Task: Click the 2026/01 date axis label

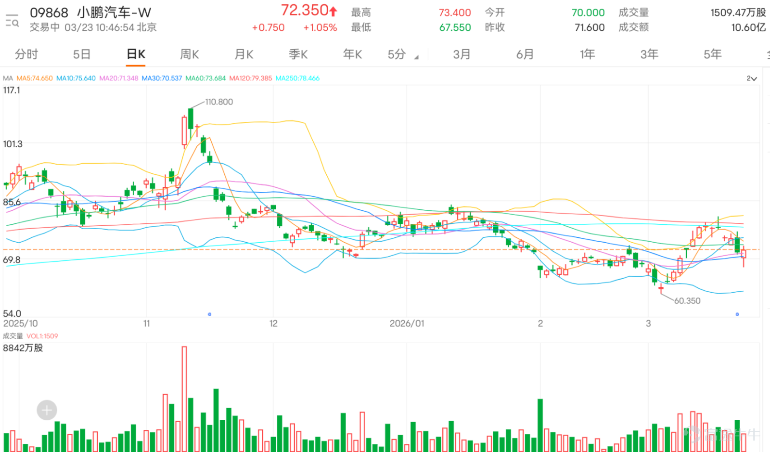Action: [x=407, y=323]
